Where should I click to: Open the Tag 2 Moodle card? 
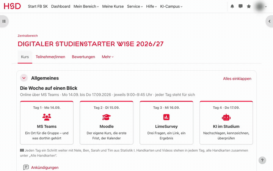point(107,123)
